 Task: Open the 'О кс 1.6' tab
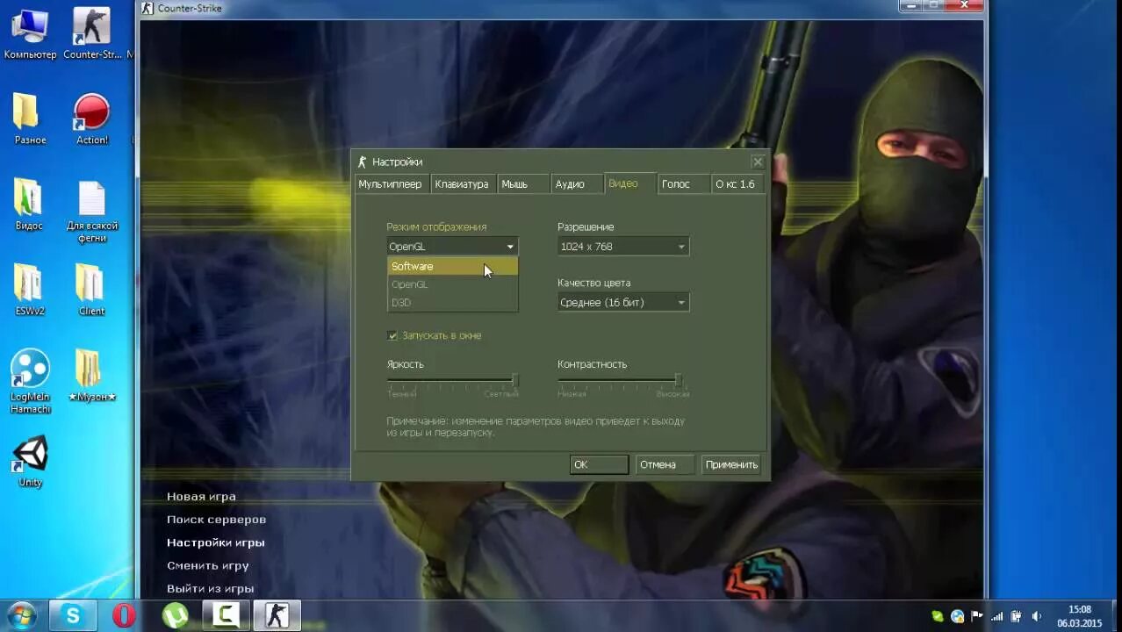737,183
